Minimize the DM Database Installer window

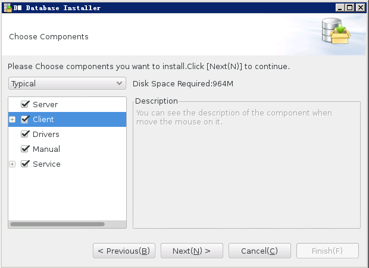click(340, 8)
